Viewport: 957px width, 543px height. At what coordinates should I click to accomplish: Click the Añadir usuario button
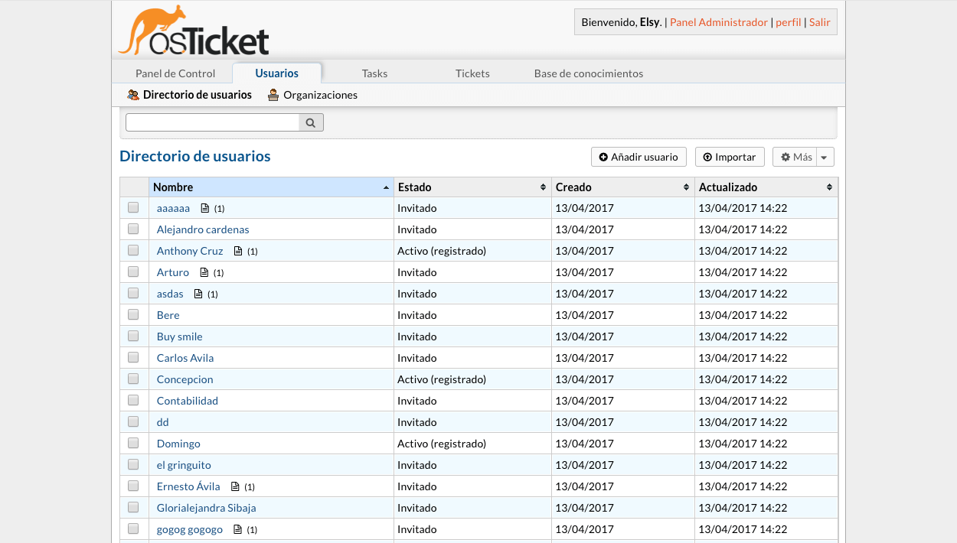pos(639,157)
